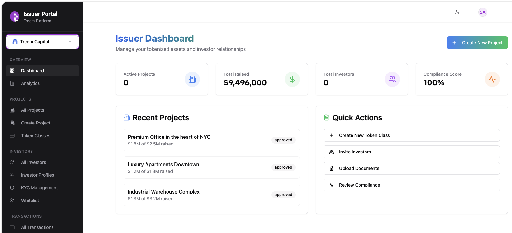Click the All Transactions card icon

point(12,227)
